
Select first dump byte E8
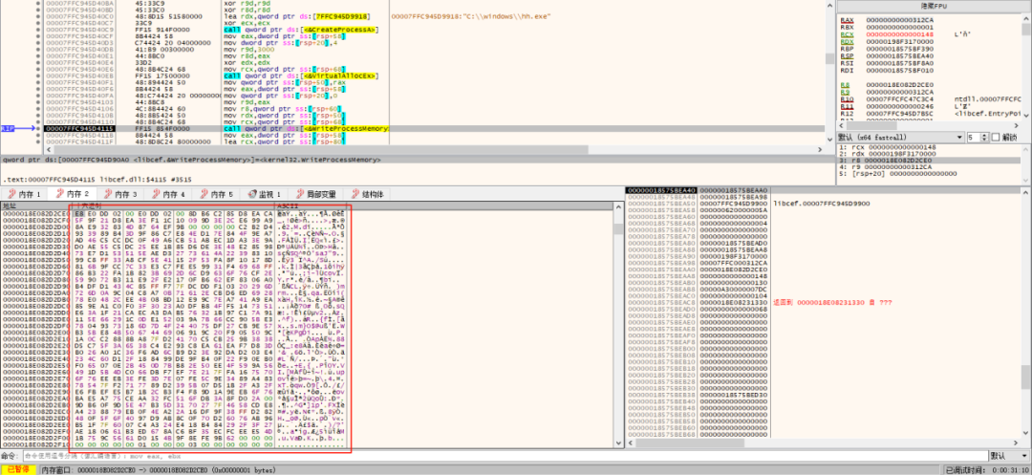point(78,213)
